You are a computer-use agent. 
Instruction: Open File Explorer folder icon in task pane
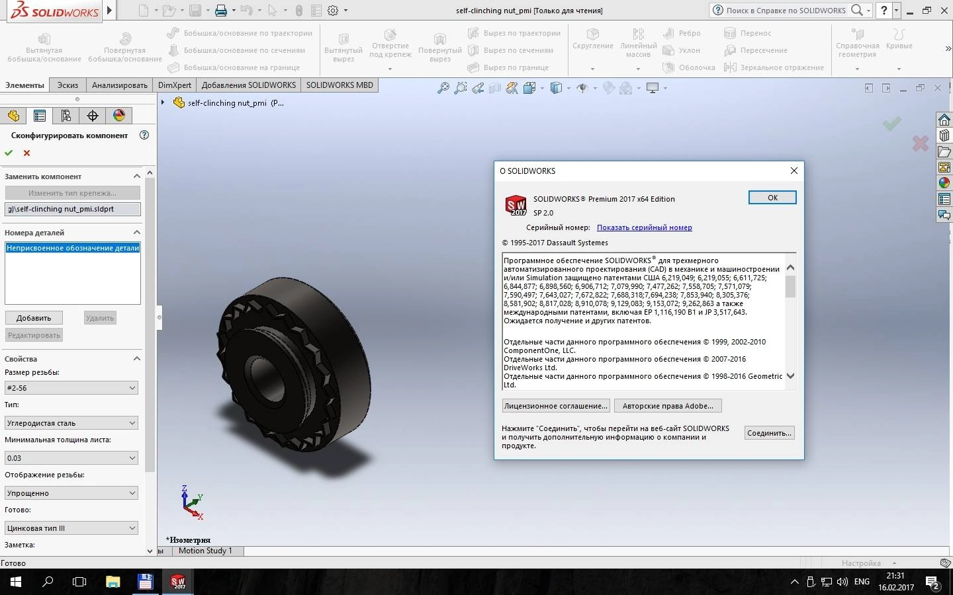[944, 151]
